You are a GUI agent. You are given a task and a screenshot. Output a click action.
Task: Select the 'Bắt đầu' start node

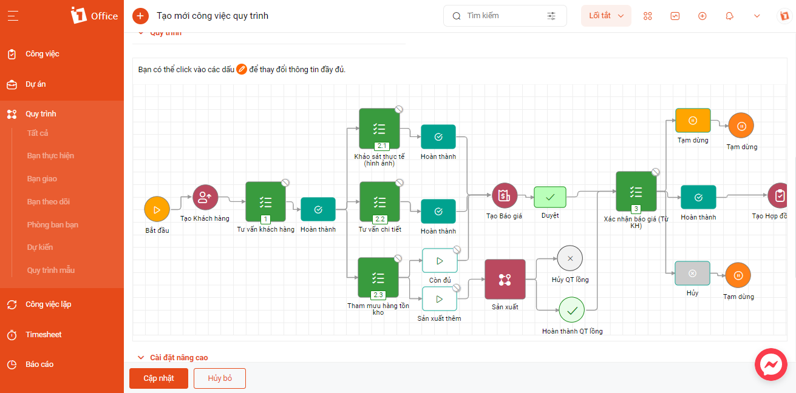coord(157,209)
